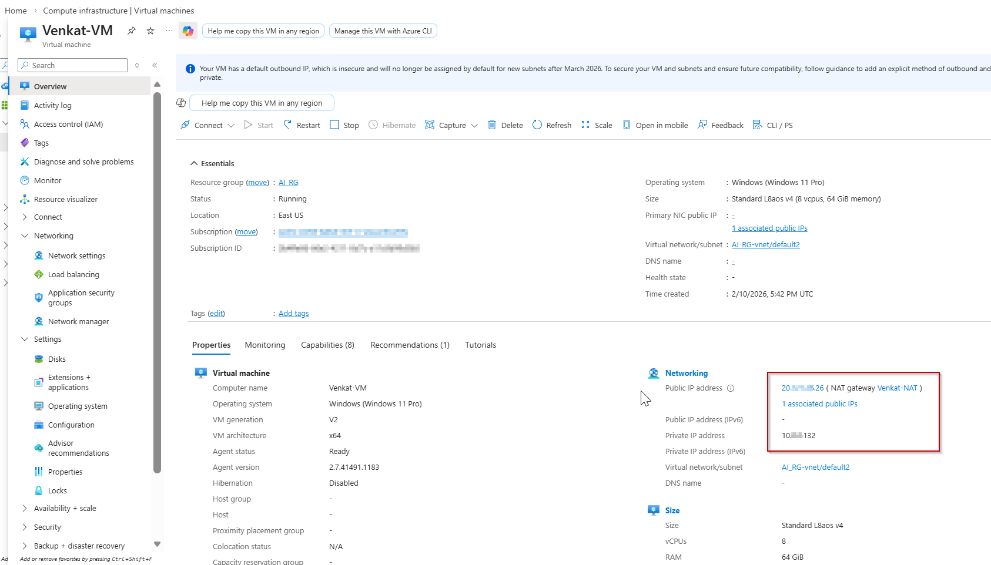Click the Stop VM icon
The width and height of the screenshot is (991, 565).
coord(334,125)
